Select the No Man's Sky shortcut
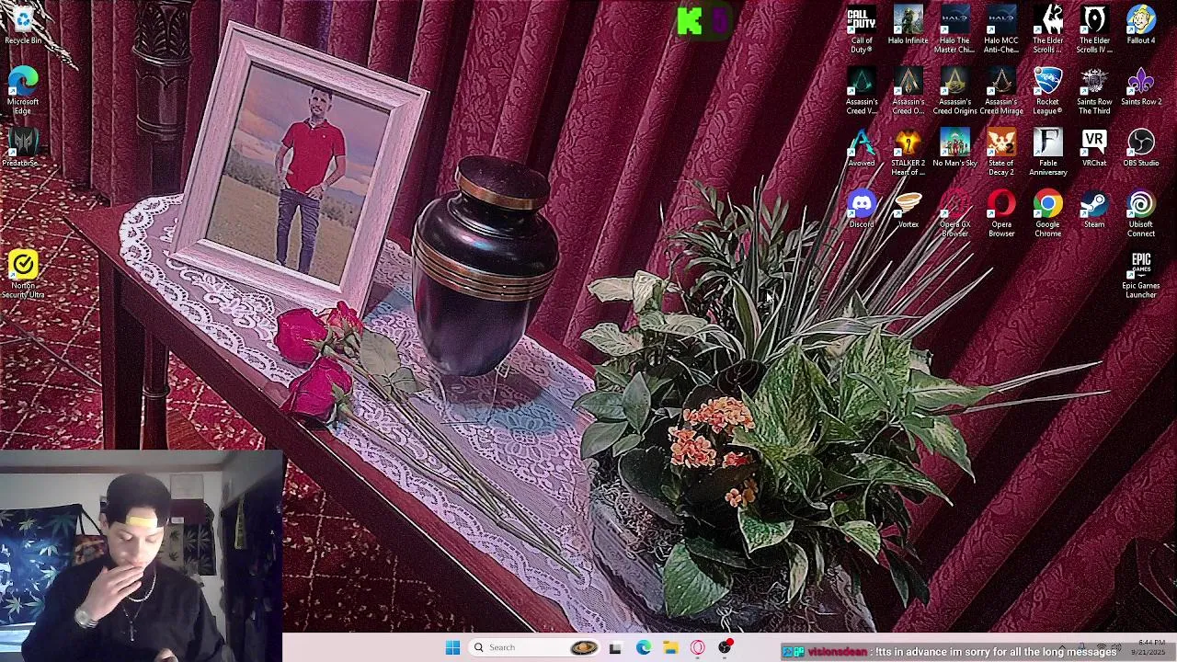 pyautogui.click(x=954, y=148)
